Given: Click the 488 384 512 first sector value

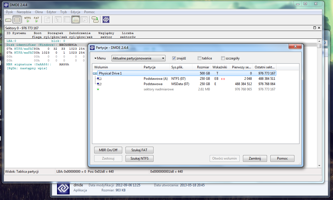Looking at the screenshot, I should (243, 84).
